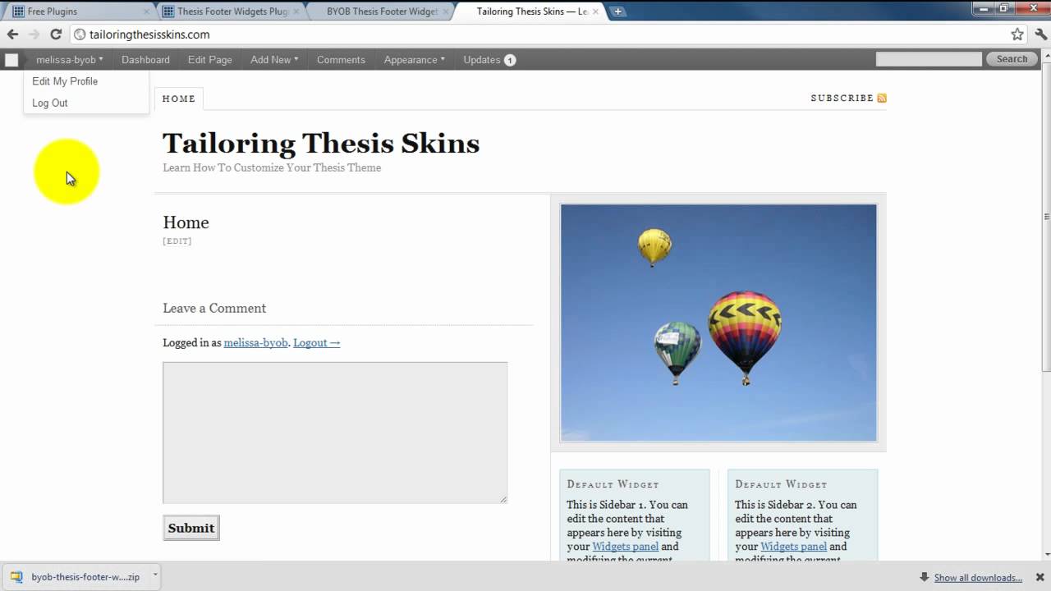
Task: Close the Thesis Footer Widgets Plugin tab
Action: click(x=296, y=11)
